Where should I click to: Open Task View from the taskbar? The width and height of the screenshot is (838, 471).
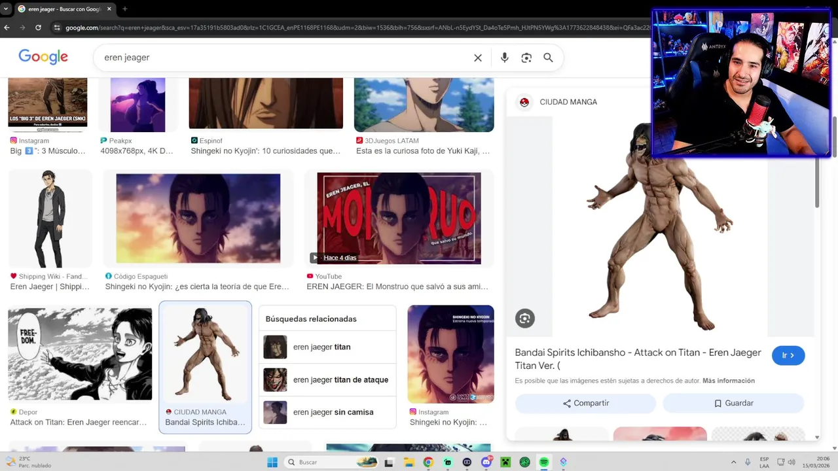[x=389, y=462]
